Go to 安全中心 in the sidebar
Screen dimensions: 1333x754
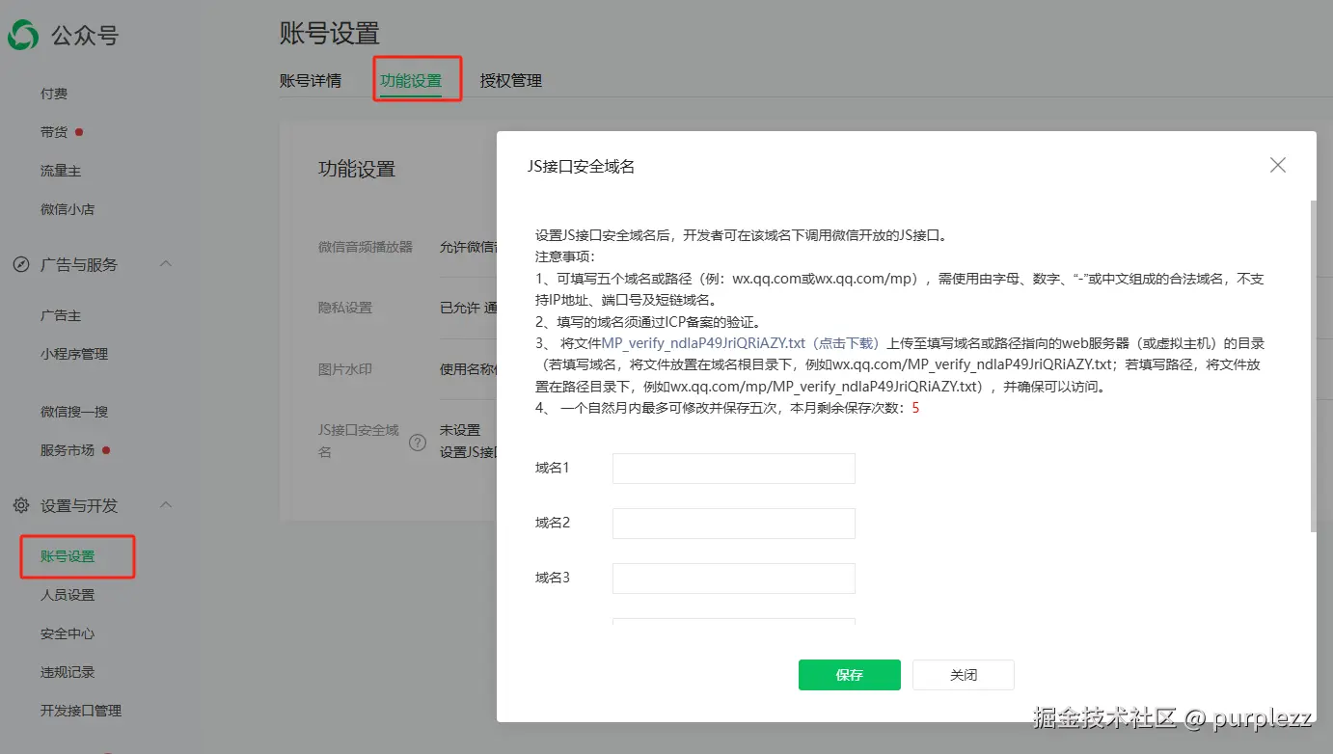click(68, 633)
